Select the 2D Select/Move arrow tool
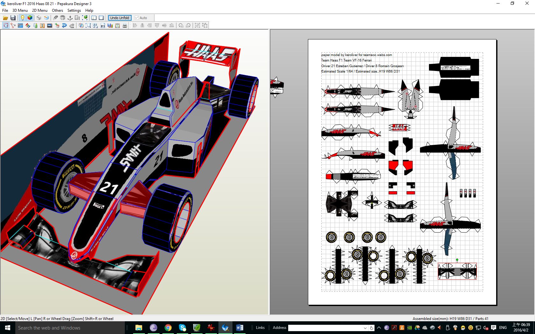Image resolution: width=535 pixels, height=334 pixels. click(6, 25)
